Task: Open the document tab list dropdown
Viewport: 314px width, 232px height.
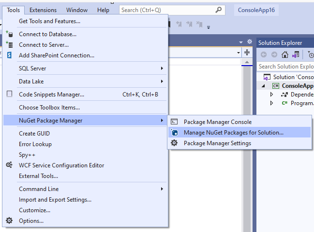Action: coord(241,42)
